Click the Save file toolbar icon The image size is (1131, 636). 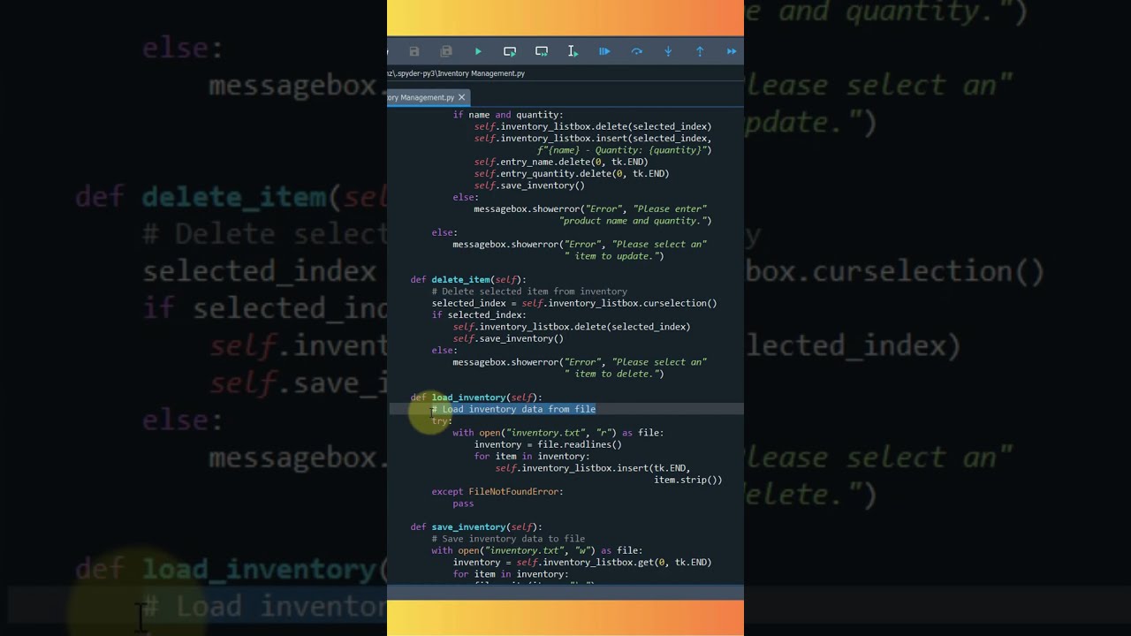414,51
